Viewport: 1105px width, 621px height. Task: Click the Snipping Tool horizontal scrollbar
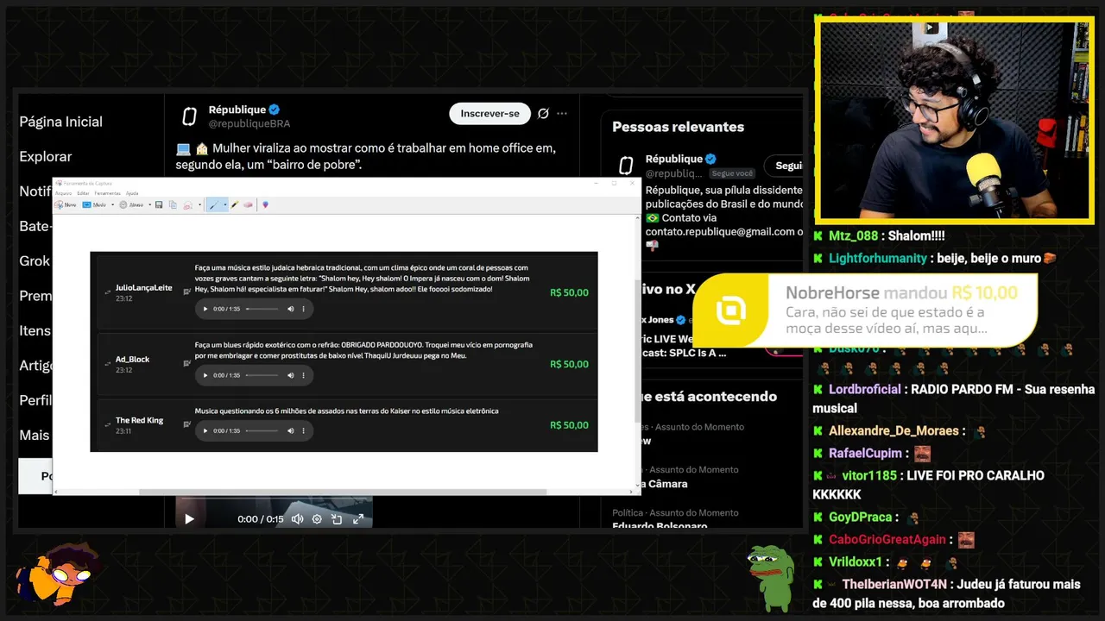tap(343, 492)
